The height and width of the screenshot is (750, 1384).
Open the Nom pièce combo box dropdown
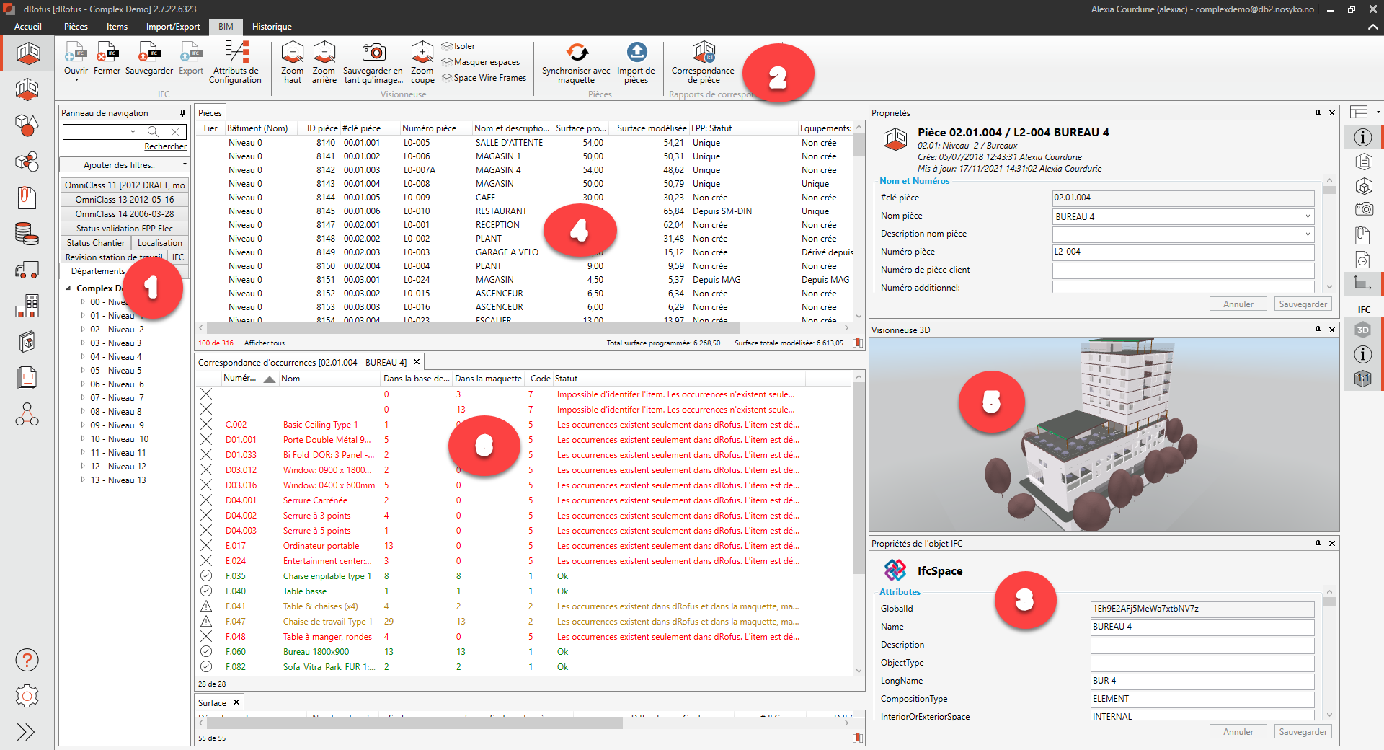coord(1307,216)
